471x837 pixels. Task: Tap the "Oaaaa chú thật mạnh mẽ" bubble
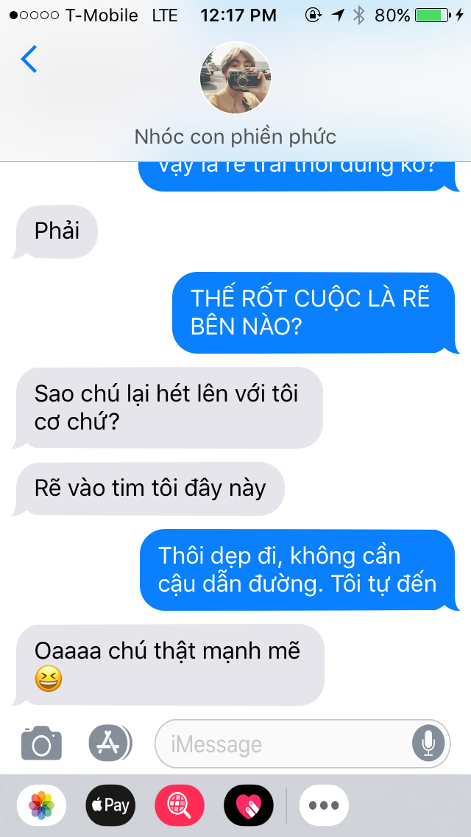point(168,665)
